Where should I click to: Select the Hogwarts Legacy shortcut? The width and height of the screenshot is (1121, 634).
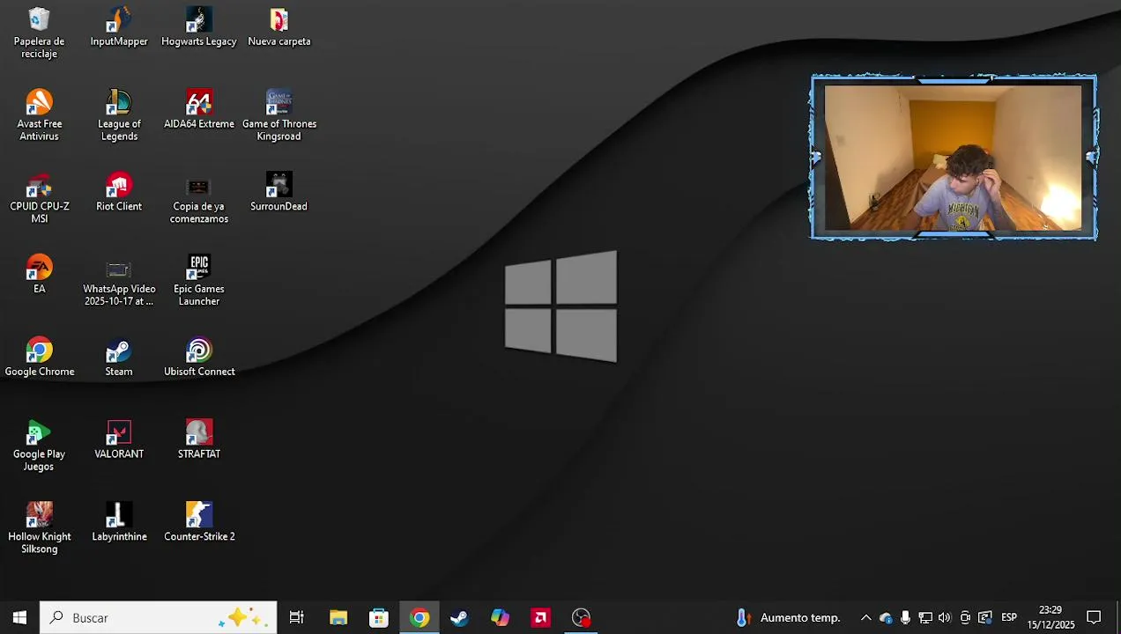199,27
